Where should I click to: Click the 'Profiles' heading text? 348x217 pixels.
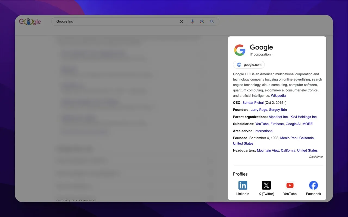coord(240,174)
